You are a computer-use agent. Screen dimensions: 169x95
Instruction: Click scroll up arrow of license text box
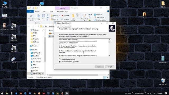coord(109,40)
